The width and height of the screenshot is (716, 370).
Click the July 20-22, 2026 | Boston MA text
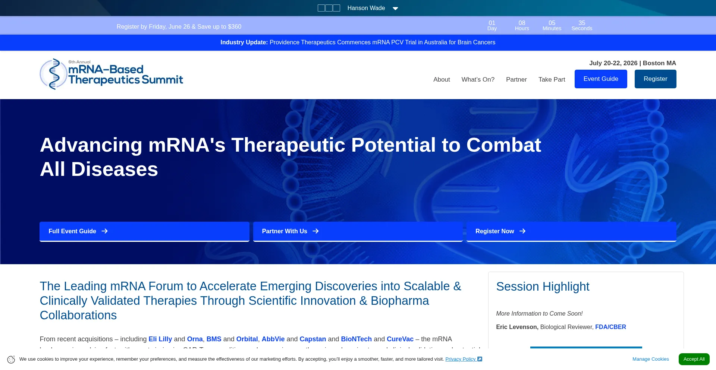coord(632,63)
